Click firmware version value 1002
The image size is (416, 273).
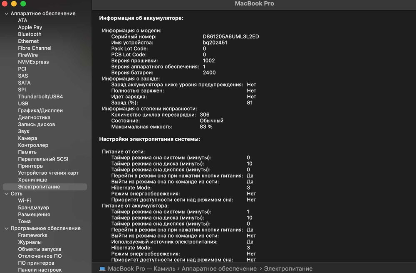pos(209,61)
